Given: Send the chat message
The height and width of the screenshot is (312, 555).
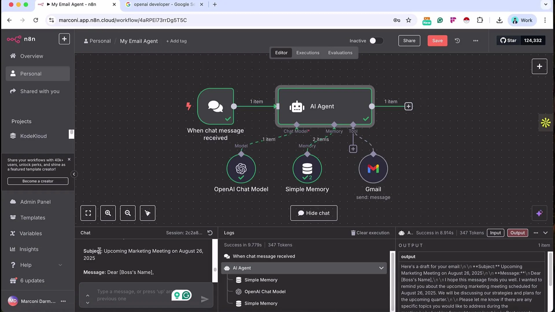Looking at the screenshot, I should pyautogui.click(x=205, y=299).
